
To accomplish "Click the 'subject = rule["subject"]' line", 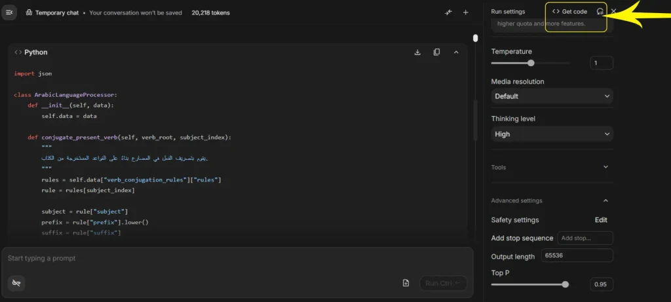I will (85, 212).
